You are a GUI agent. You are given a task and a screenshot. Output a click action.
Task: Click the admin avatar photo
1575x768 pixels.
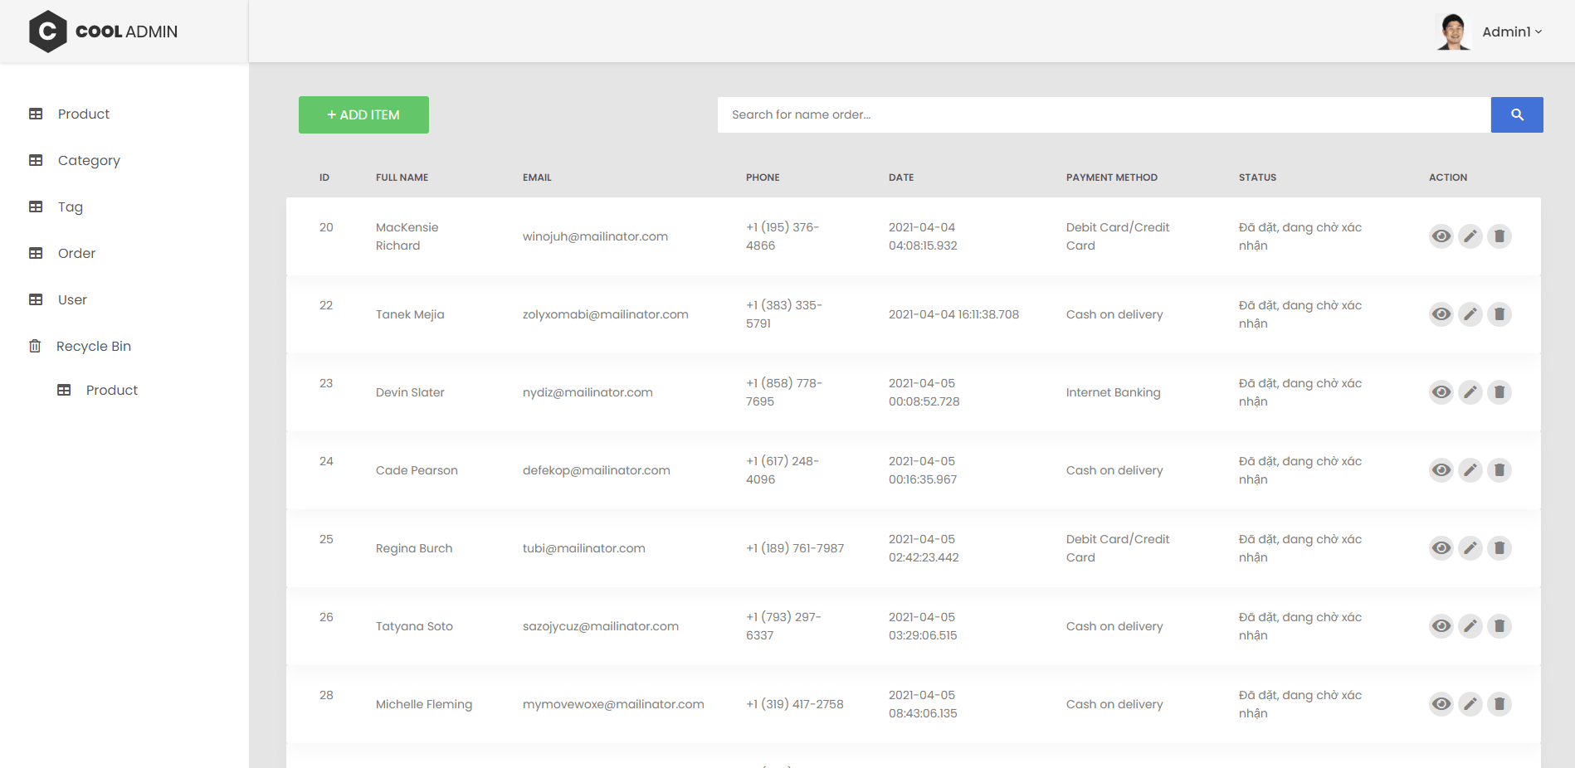(x=1453, y=32)
